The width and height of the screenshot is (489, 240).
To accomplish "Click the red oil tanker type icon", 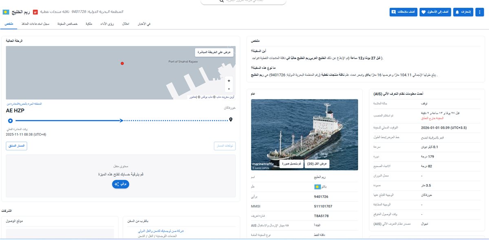I will coord(35,12).
